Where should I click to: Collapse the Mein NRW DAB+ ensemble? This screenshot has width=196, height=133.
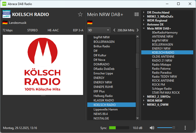click(x=144, y=29)
